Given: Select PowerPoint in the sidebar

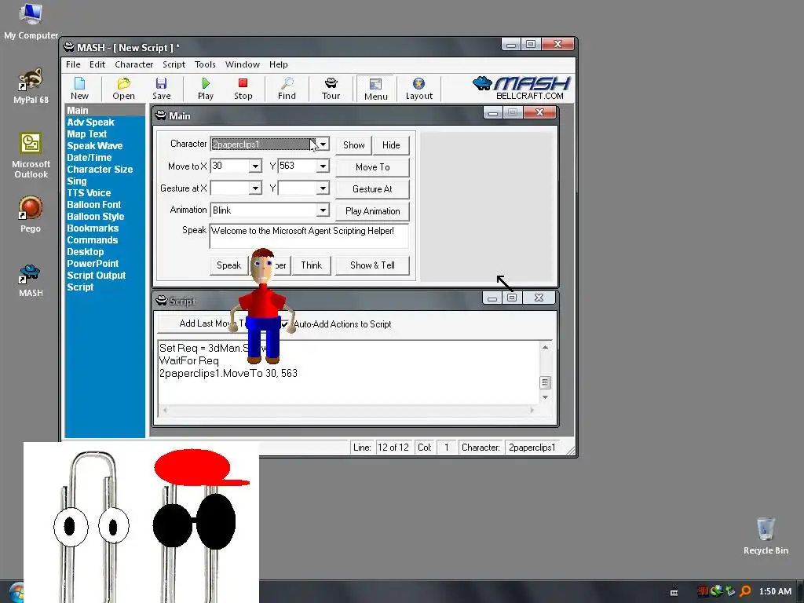Looking at the screenshot, I should pyautogui.click(x=93, y=264).
